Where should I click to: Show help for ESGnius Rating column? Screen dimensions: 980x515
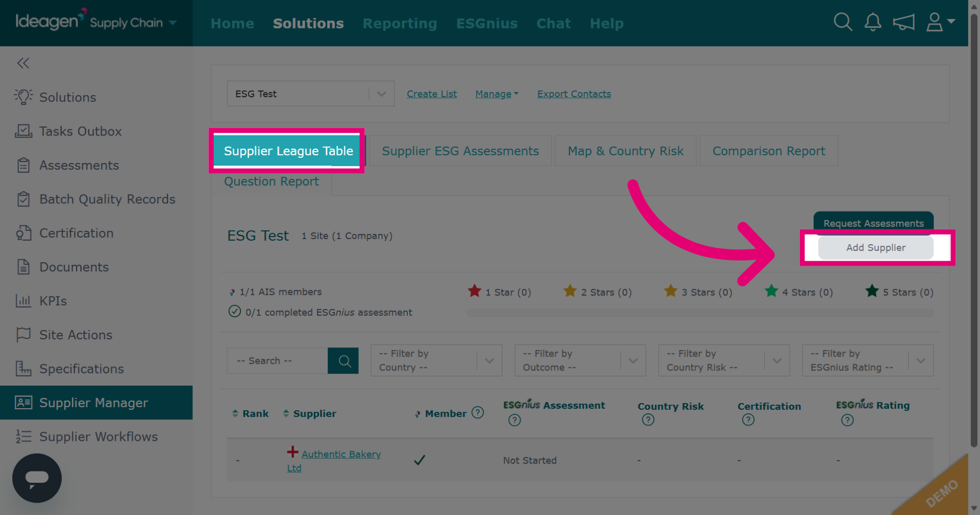[847, 420]
